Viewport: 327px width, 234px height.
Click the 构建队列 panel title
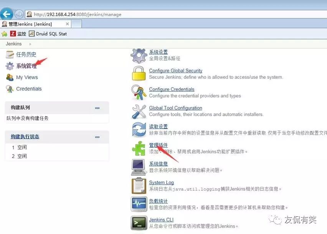pos(20,107)
